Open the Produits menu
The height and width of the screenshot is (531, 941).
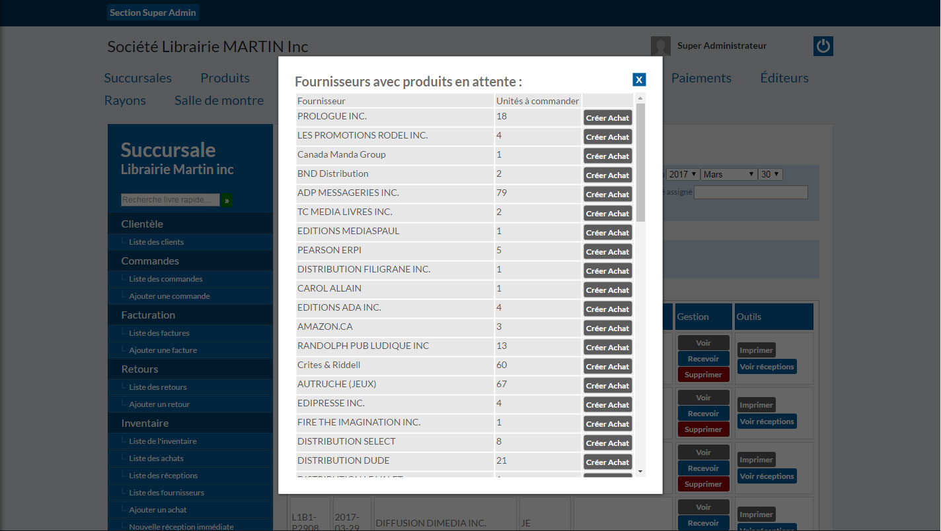pyautogui.click(x=225, y=78)
